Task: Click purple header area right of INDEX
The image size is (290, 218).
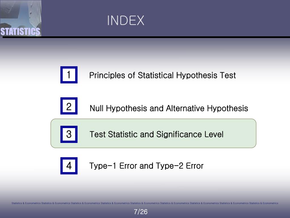Action: [x=216, y=18]
